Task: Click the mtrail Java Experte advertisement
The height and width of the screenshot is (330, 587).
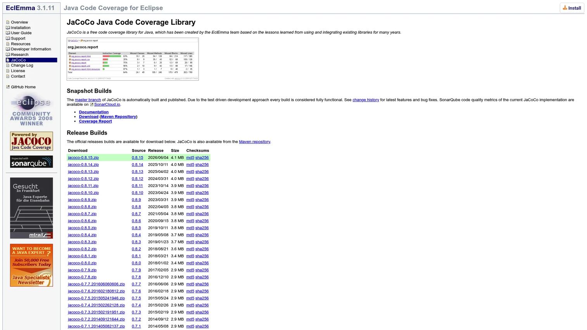Action: coord(31,208)
